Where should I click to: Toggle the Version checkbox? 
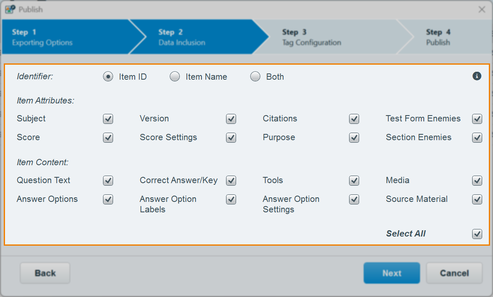231,119
